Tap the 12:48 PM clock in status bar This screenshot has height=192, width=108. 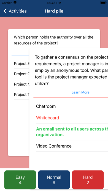(x=54, y=3)
